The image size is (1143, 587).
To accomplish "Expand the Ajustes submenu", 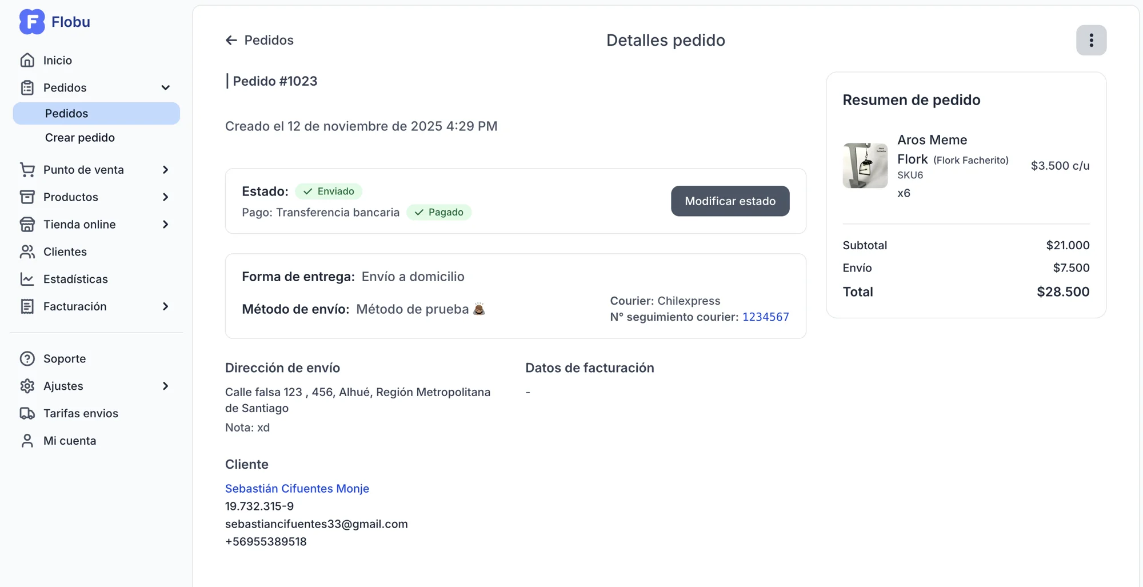I will (x=165, y=386).
